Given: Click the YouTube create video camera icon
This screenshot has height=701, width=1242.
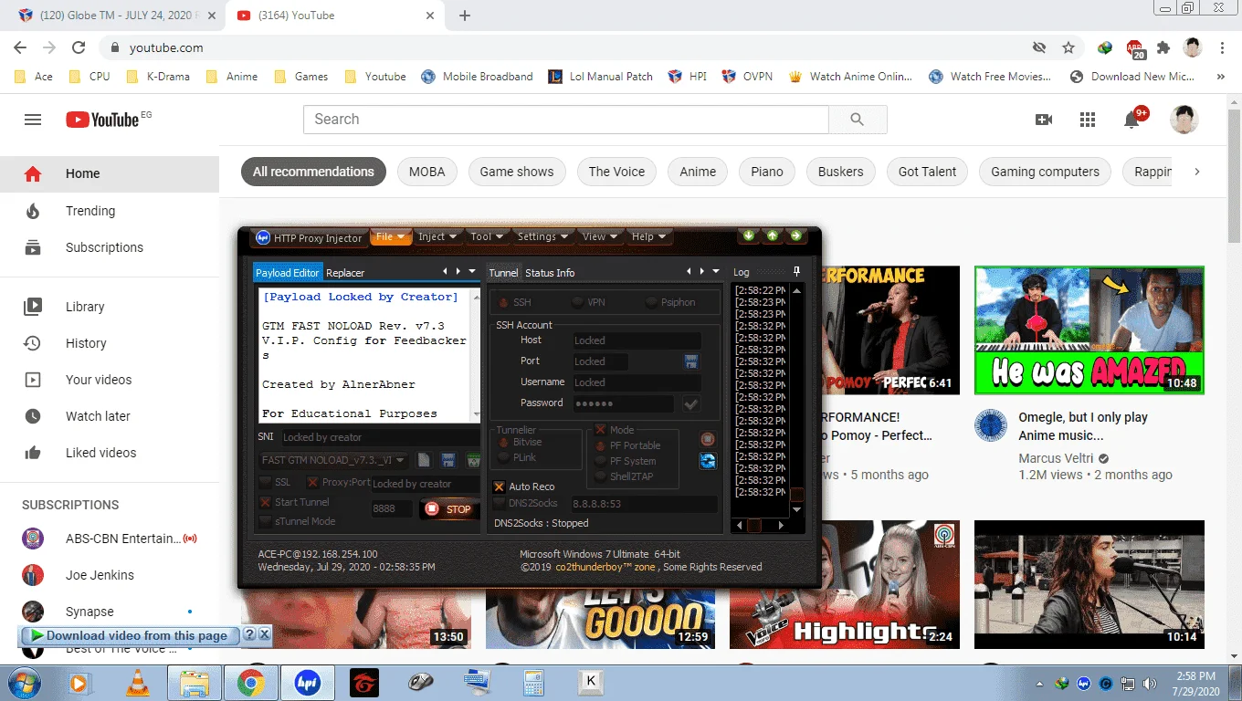Looking at the screenshot, I should tap(1044, 120).
